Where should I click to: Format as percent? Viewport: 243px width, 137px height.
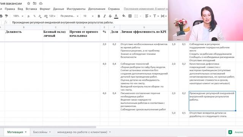[35, 16]
